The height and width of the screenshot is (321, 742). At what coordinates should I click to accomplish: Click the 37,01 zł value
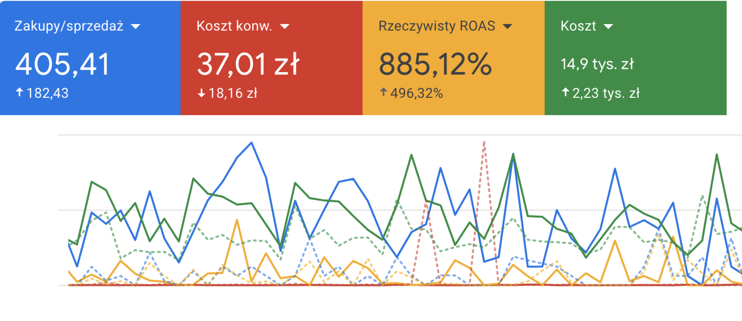[248, 64]
